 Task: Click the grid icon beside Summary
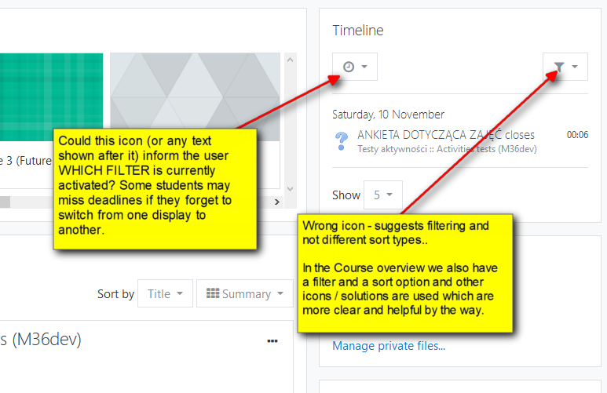coord(213,293)
